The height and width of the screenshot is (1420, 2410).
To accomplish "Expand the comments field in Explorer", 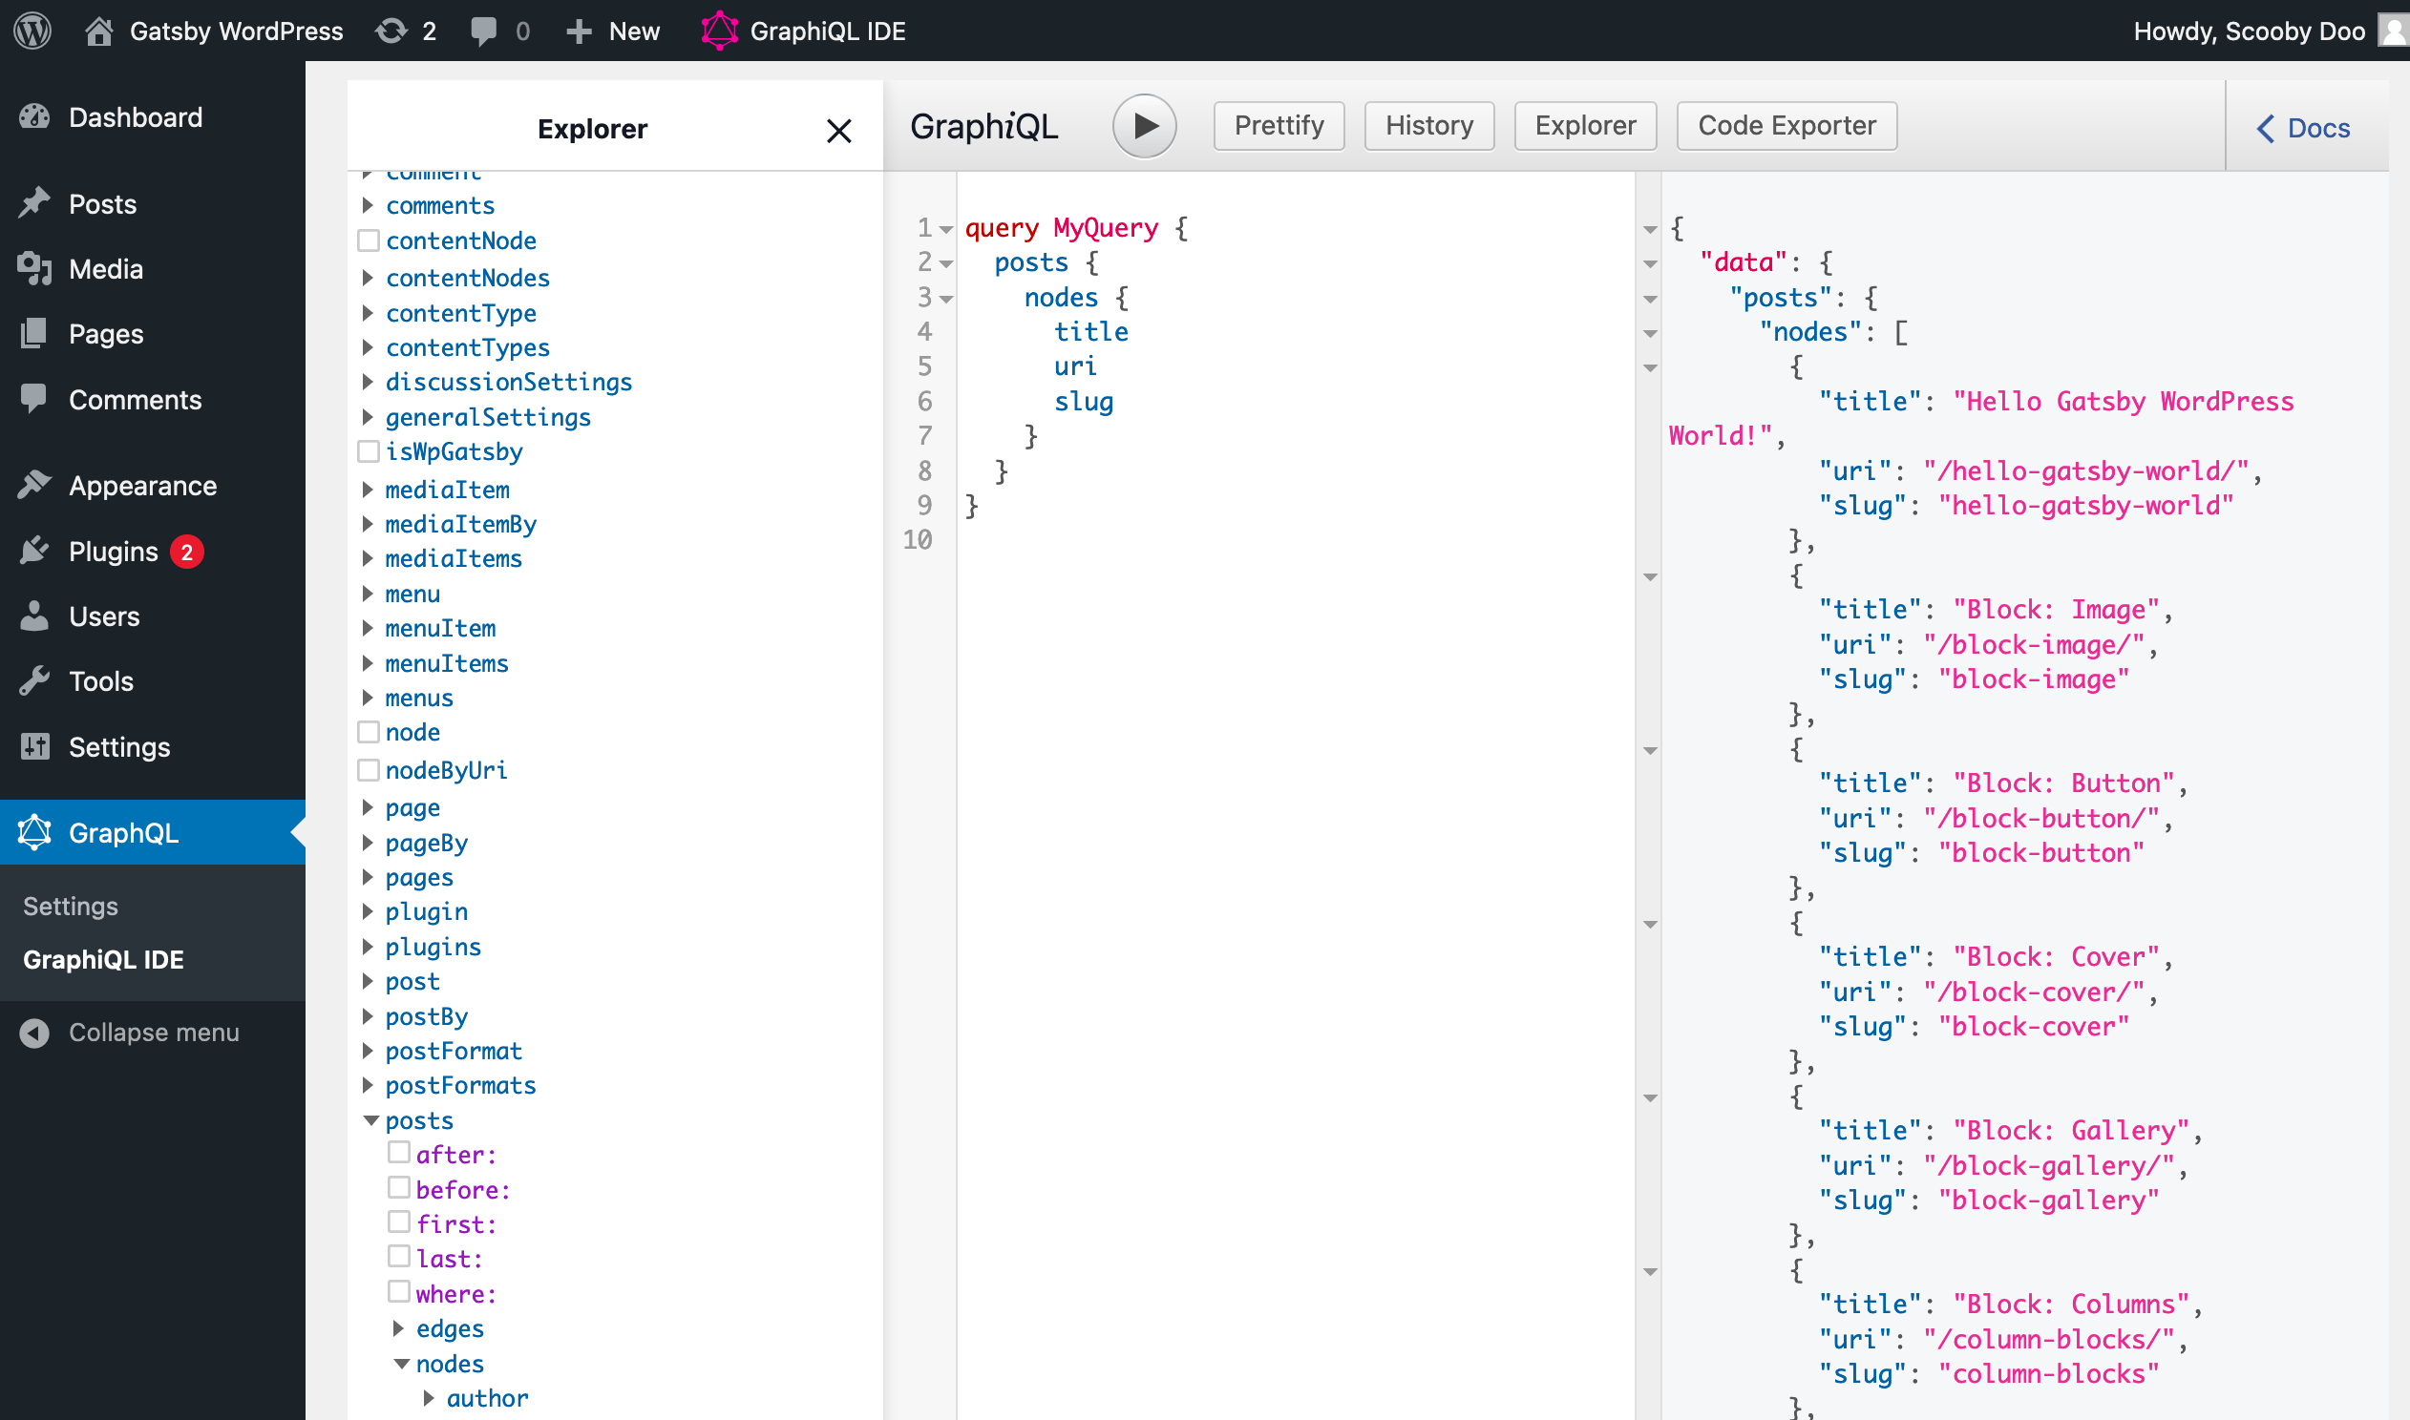I will [x=368, y=205].
